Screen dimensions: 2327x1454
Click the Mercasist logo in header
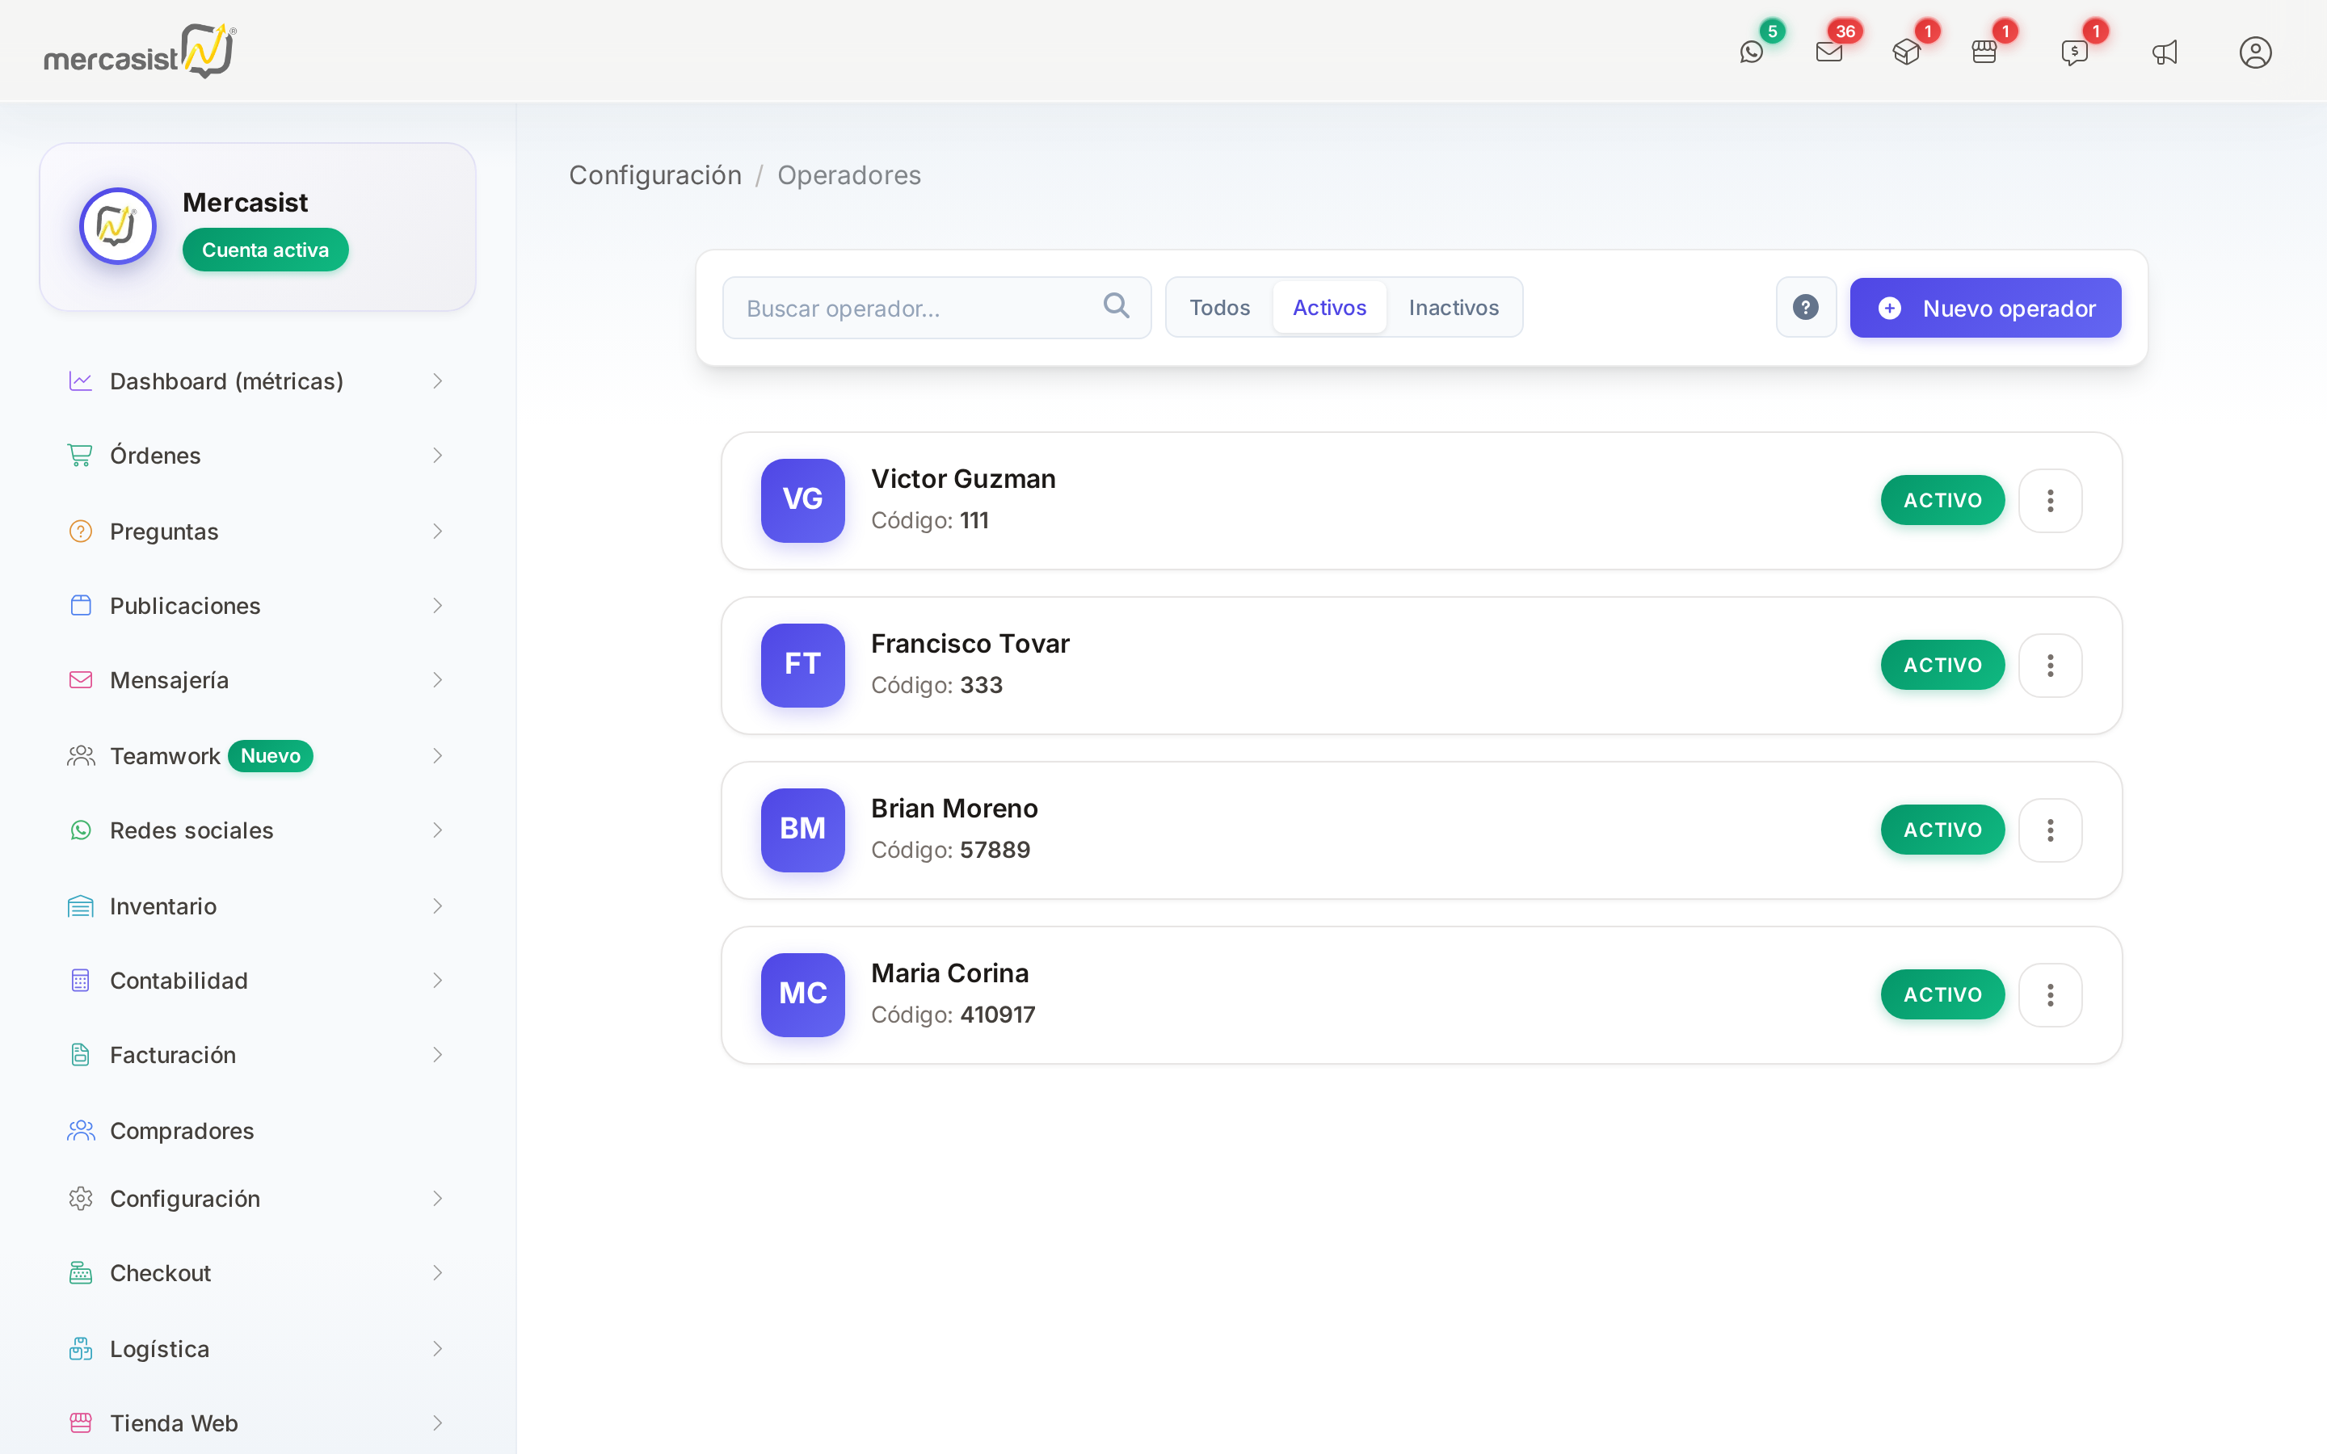(140, 51)
